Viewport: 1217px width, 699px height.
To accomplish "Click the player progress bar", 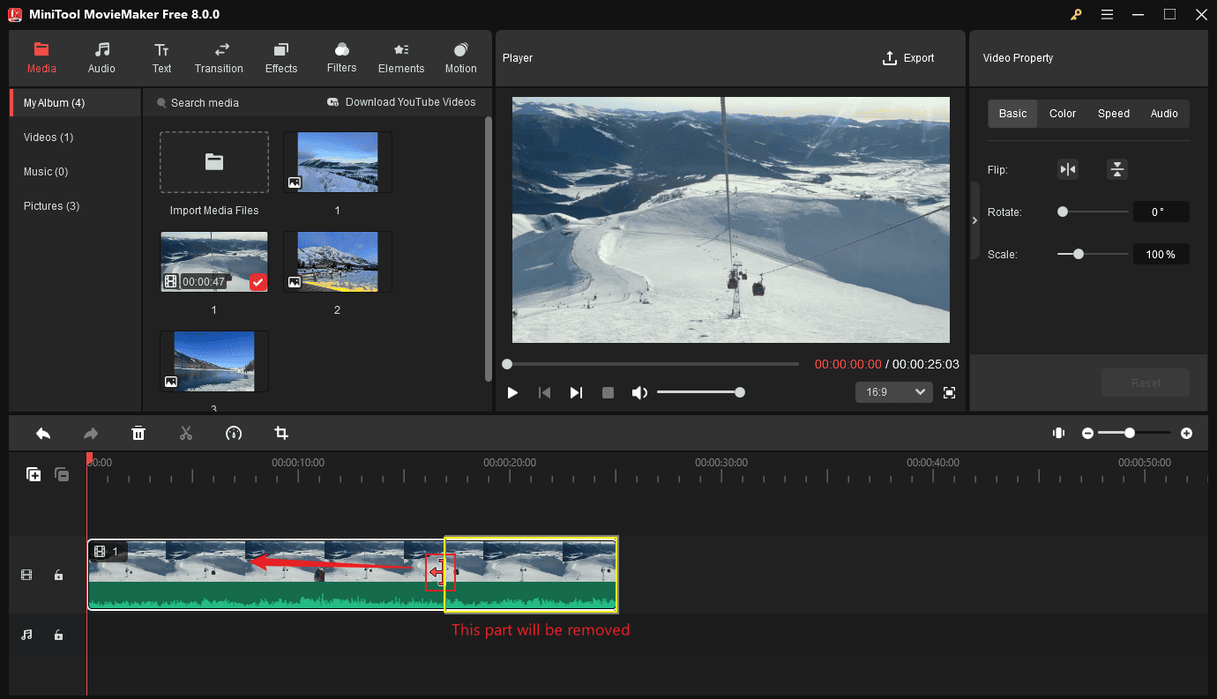I will (652, 364).
